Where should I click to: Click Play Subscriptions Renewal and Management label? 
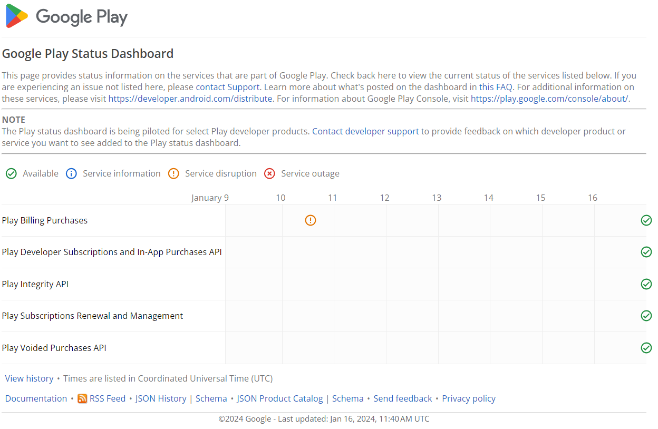[x=92, y=316]
